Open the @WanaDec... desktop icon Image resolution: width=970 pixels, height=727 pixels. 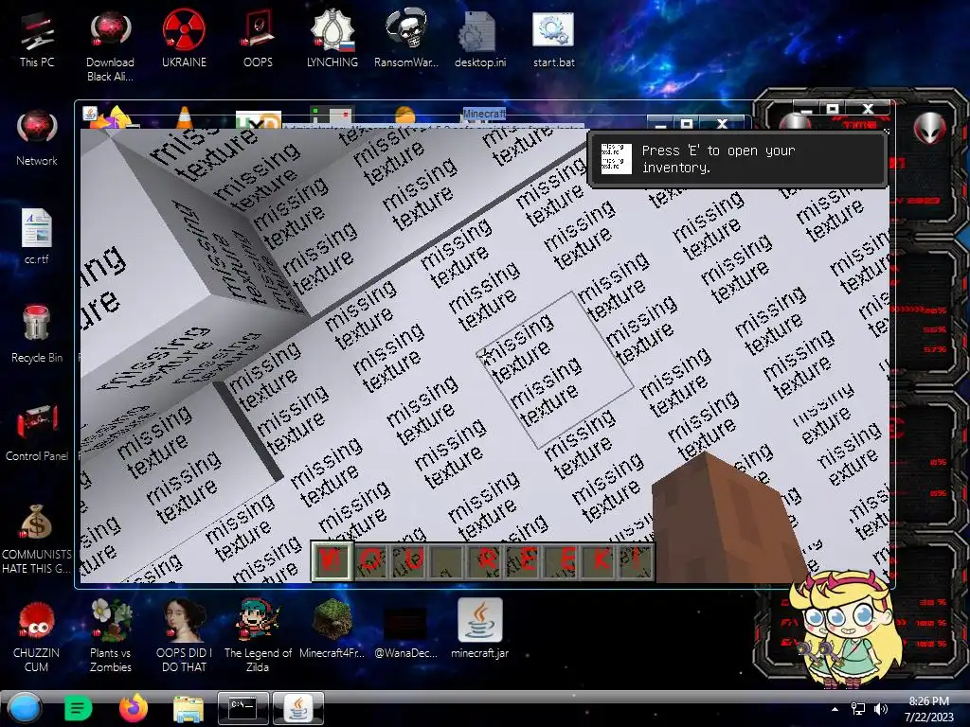pyautogui.click(x=405, y=629)
